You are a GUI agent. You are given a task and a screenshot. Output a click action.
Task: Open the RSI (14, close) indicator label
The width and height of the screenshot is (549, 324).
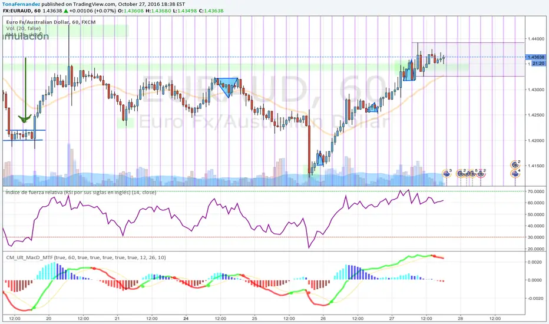click(81, 192)
